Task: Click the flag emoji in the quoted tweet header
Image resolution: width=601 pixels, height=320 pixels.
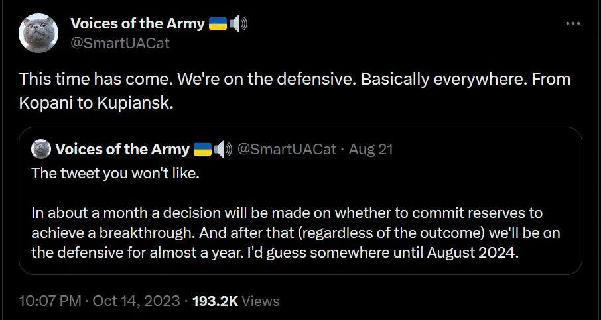Action: tap(202, 149)
